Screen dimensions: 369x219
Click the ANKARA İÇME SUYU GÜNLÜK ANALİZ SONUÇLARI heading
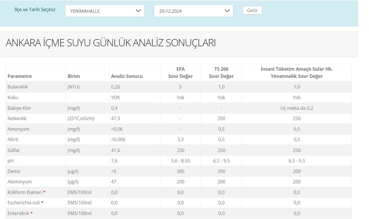pos(111,43)
